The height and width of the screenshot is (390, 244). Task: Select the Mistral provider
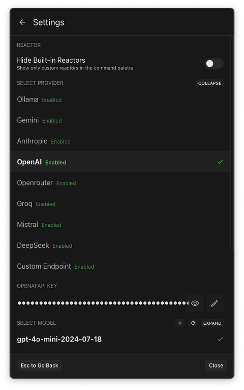coord(120,225)
